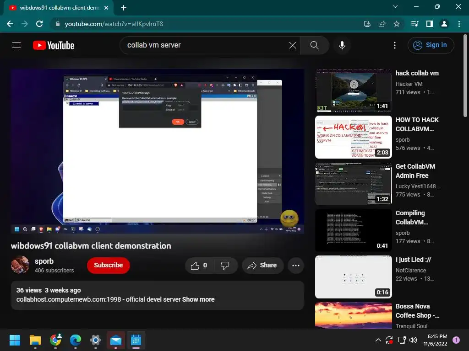
Task: Go to the YouTube home logo
Action: pyautogui.click(x=54, y=45)
